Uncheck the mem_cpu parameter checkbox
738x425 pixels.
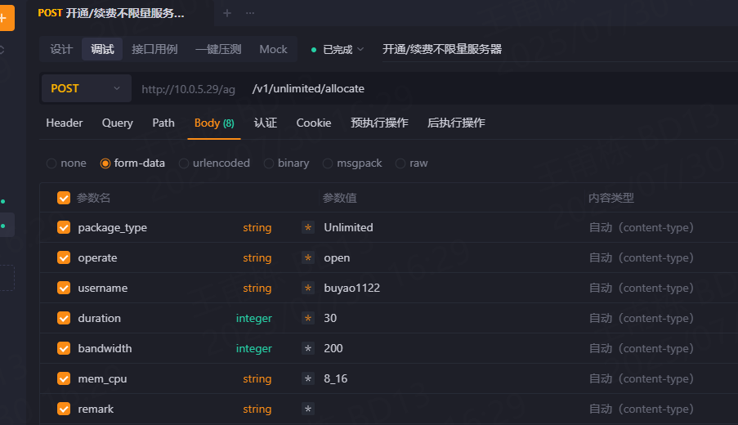click(x=64, y=379)
